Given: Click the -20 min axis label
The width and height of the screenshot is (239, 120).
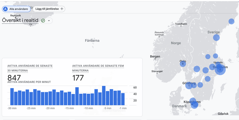Looking at the screenshot, I should coord(50,108).
